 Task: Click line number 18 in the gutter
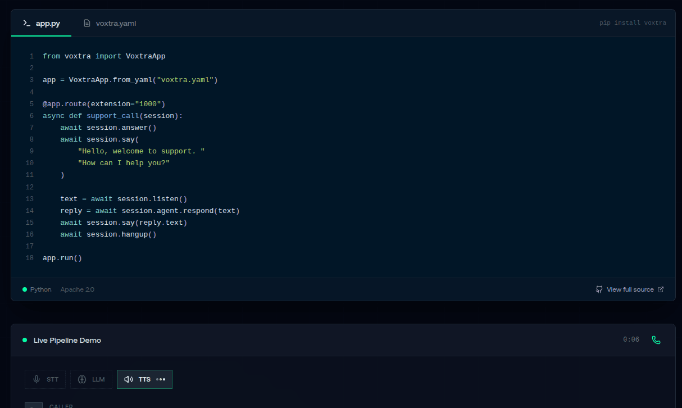(x=30, y=258)
